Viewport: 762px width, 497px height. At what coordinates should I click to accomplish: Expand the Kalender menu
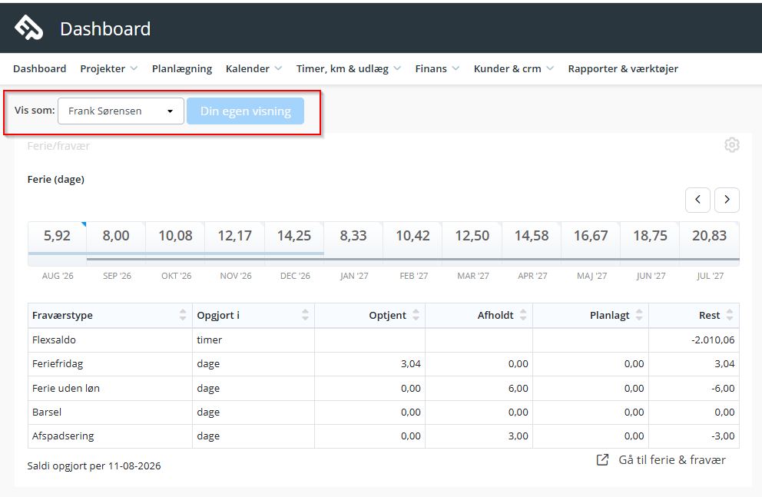click(x=253, y=68)
